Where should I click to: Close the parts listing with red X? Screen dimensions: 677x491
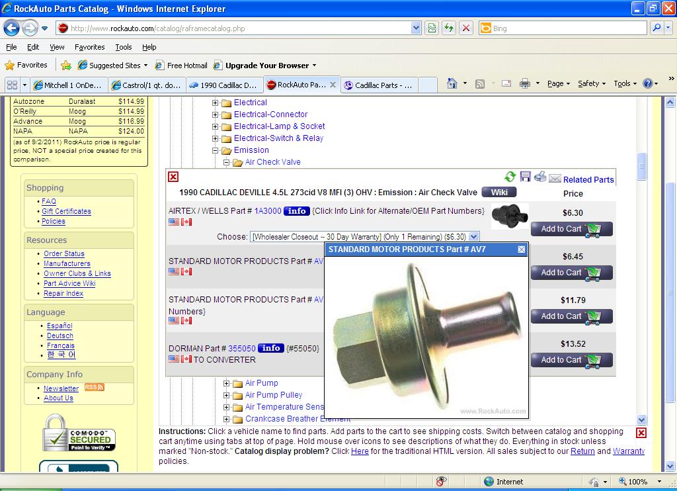(x=173, y=177)
